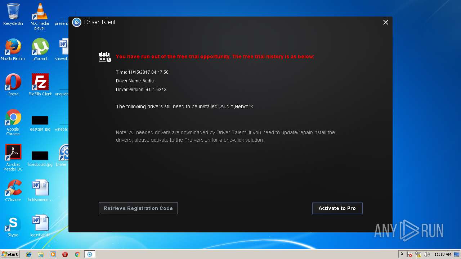Click the 'Driver Name: Audio' text
Image resolution: width=461 pixels, height=259 pixels.
(x=135, y=81)
